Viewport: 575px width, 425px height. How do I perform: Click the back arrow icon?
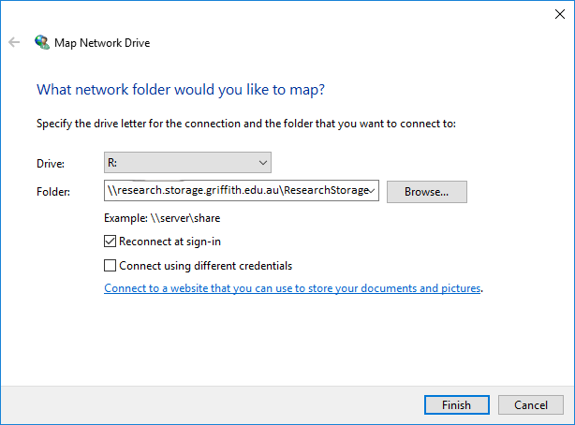click(x=14, y=42)
